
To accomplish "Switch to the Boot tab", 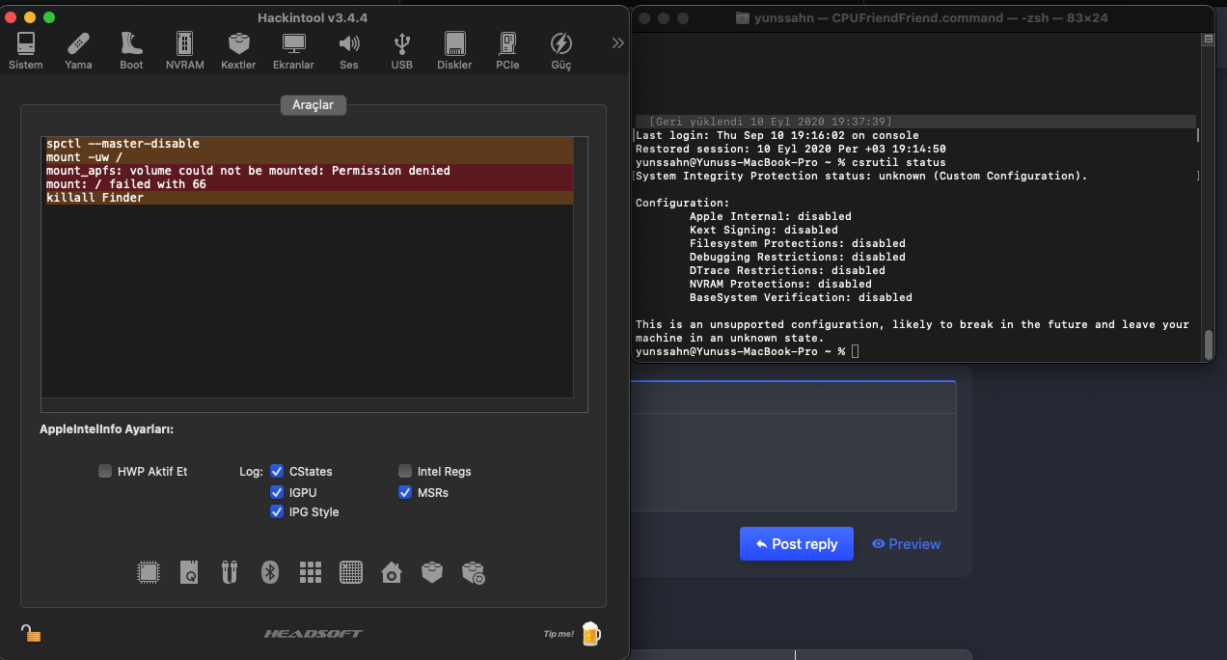I will click(x=131, y=51).
